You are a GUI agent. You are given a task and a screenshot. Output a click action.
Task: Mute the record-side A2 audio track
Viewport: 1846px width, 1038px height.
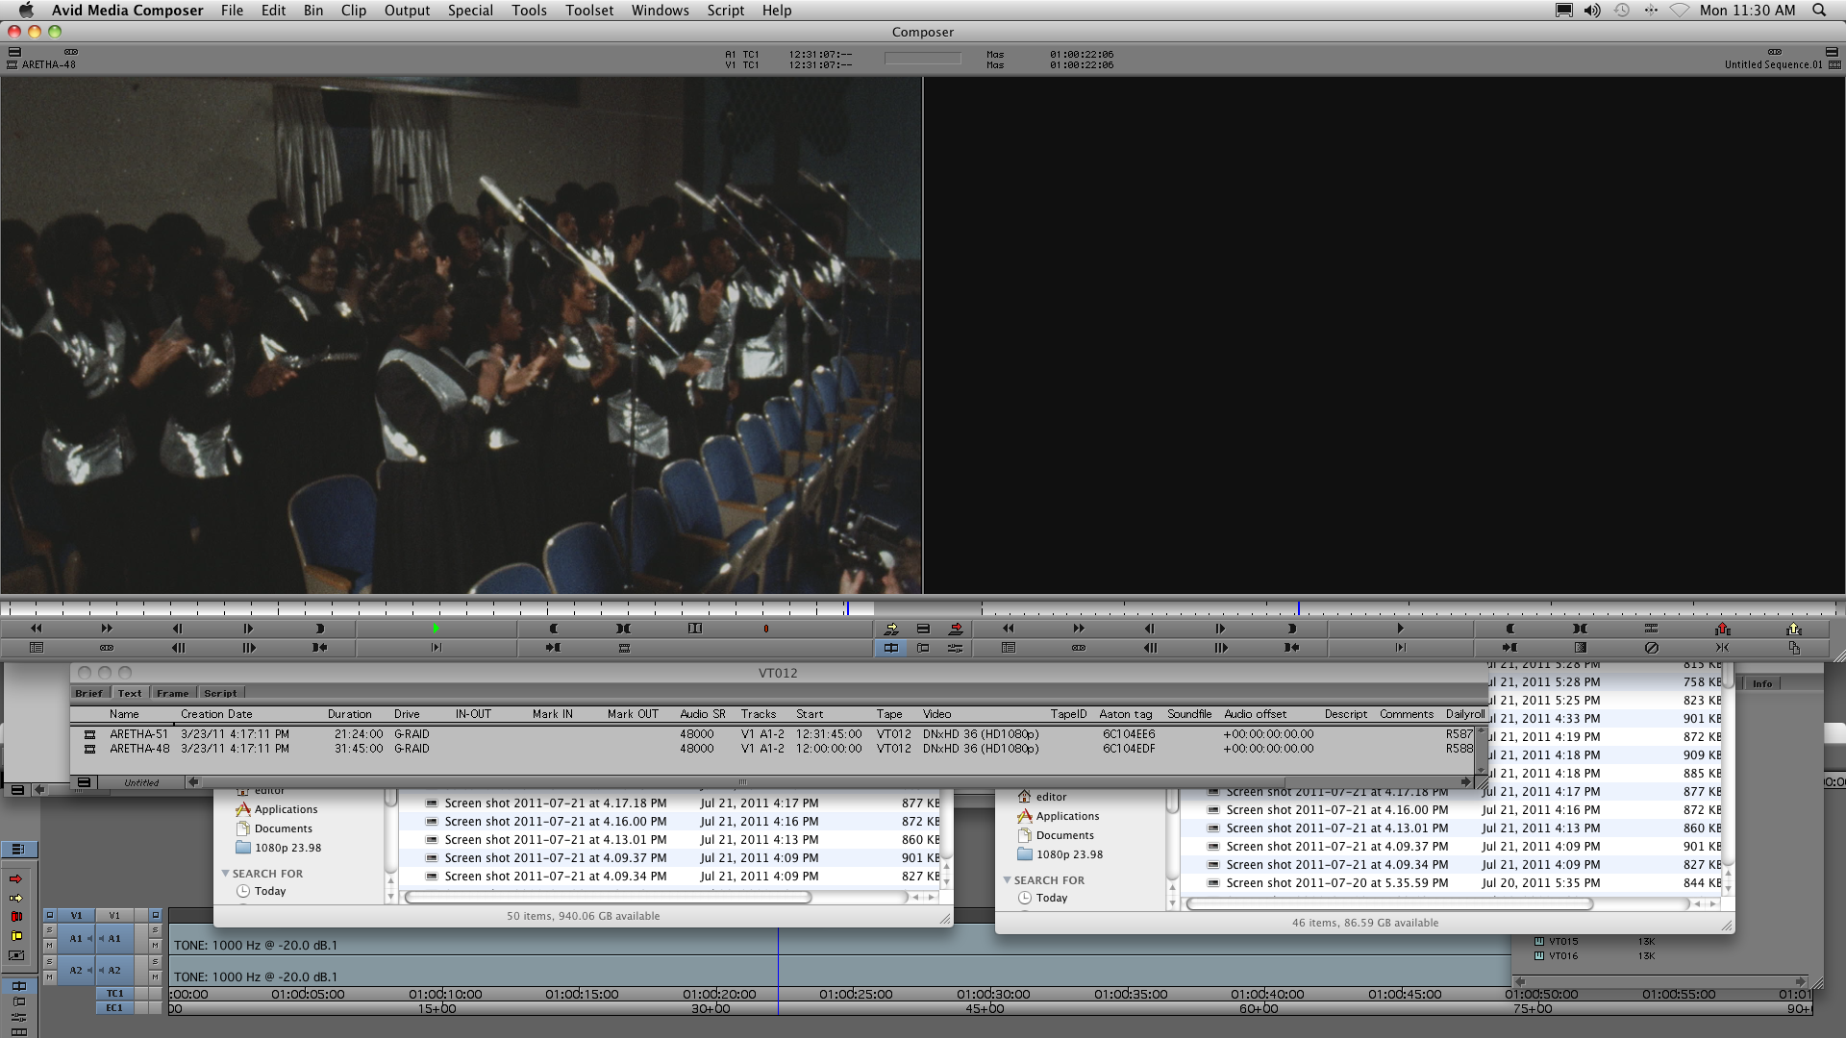tap(155, 977)
